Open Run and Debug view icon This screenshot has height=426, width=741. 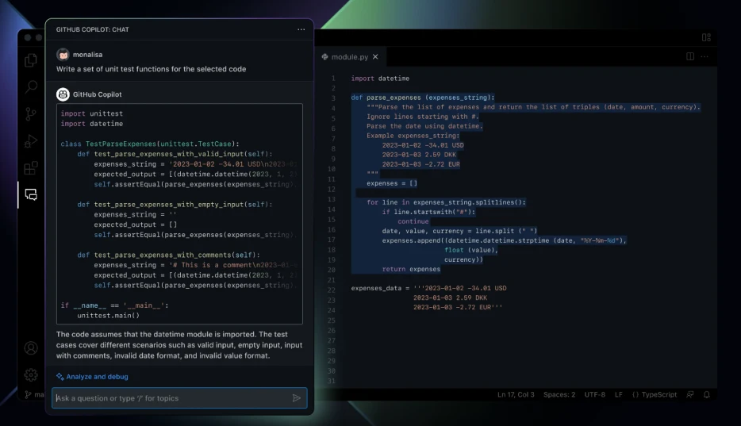[31, 140]
